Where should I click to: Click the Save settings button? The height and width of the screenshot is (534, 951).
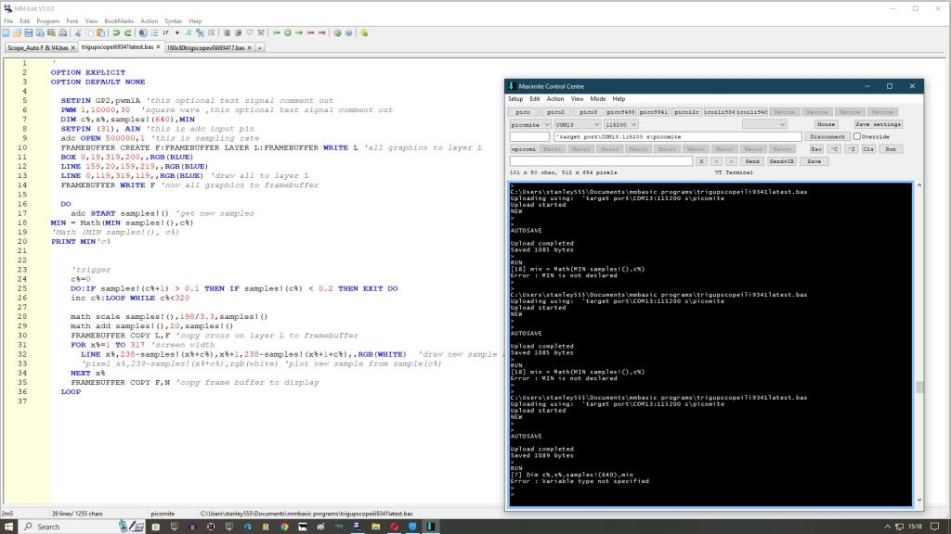[x=878, y=124]
